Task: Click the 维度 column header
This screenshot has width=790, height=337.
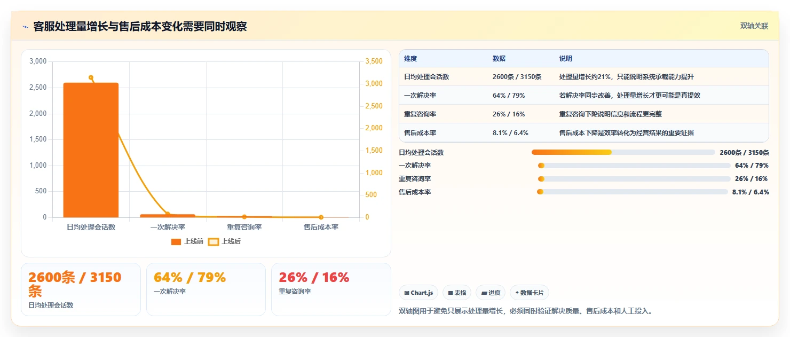Action: (x=410, y=59)
